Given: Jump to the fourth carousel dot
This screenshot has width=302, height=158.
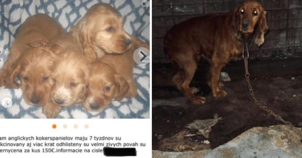Looking at the screenshot, I should coord(87,126).
